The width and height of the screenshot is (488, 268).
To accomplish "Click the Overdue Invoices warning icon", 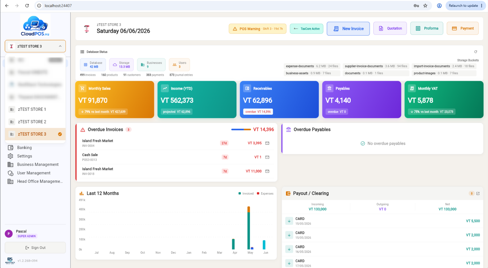I will tap(83, 130).
